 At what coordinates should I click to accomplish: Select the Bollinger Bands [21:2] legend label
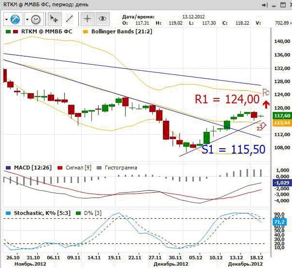tap(122, 32)
